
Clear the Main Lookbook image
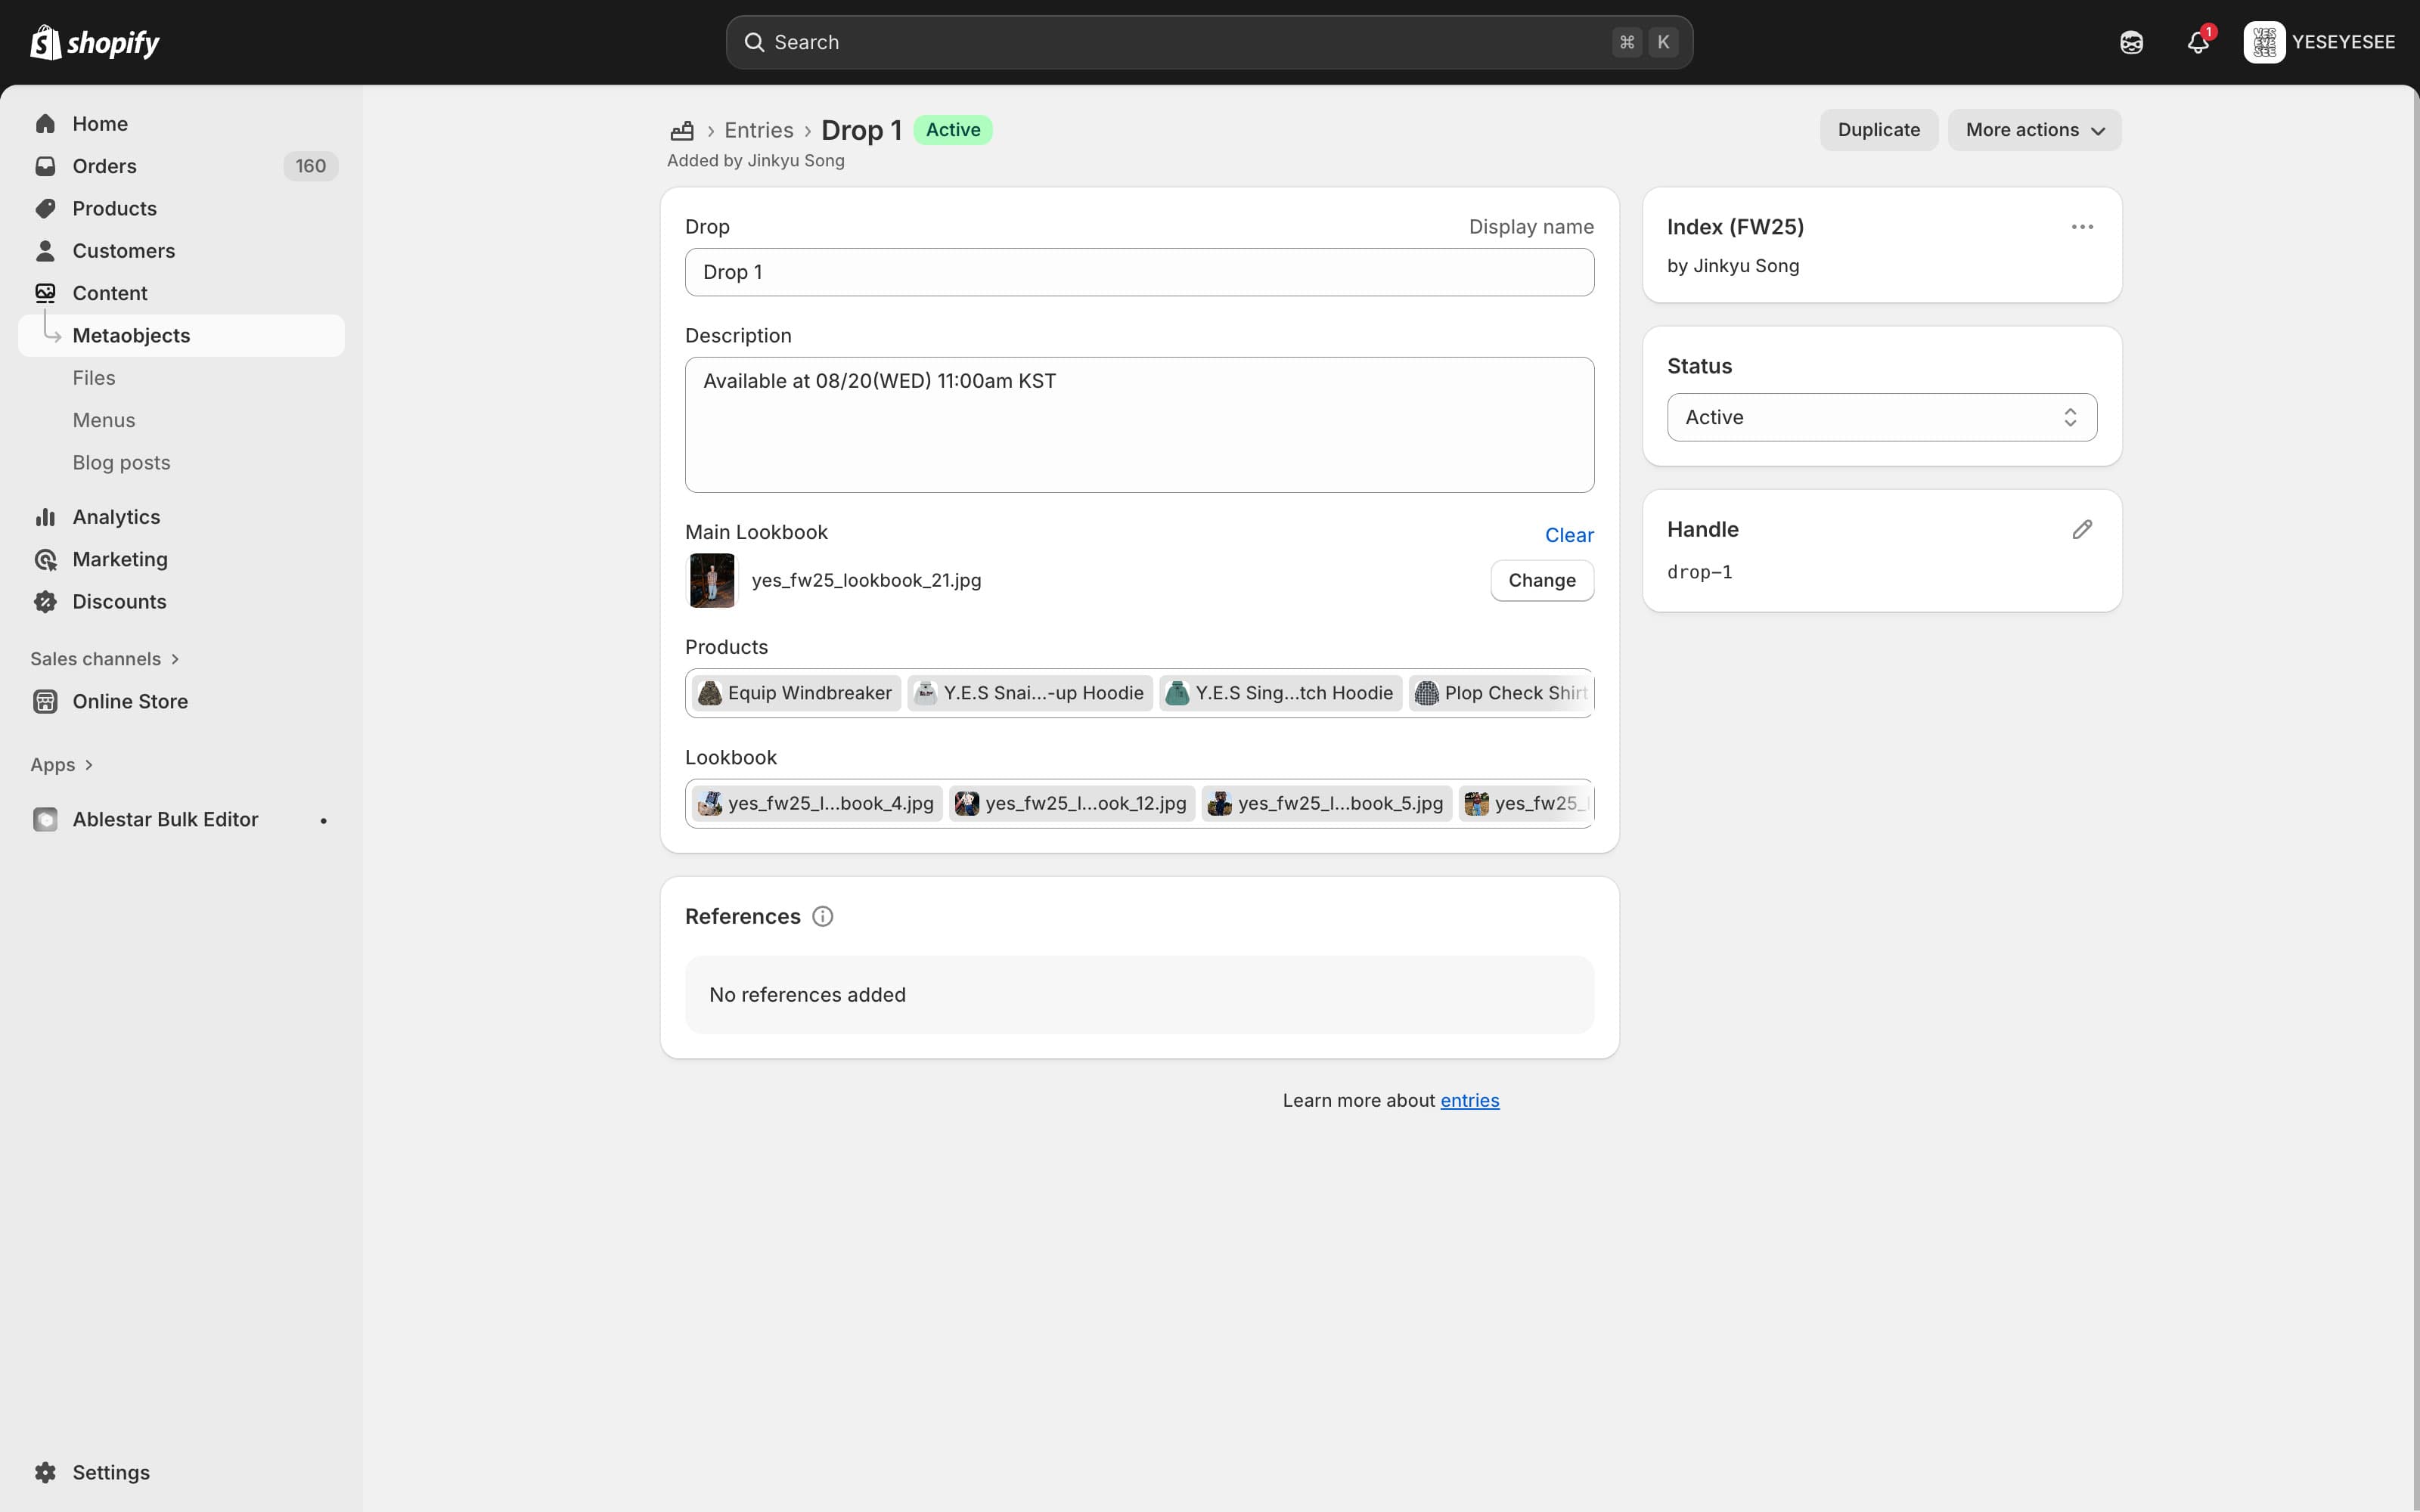pyautogui.click(x=1568, y=535)
